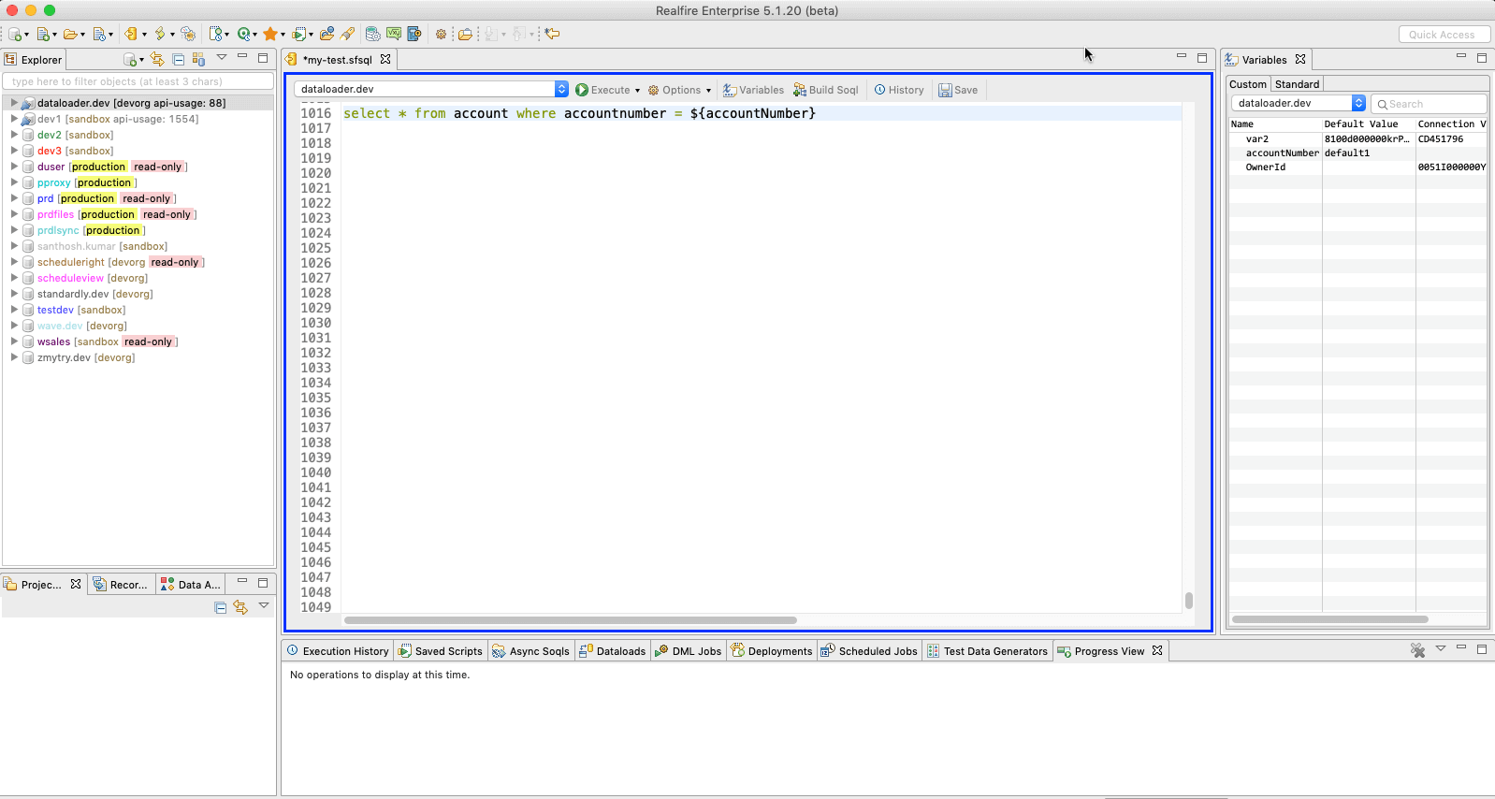Open the Test Data Generators tab

[988, 651]
